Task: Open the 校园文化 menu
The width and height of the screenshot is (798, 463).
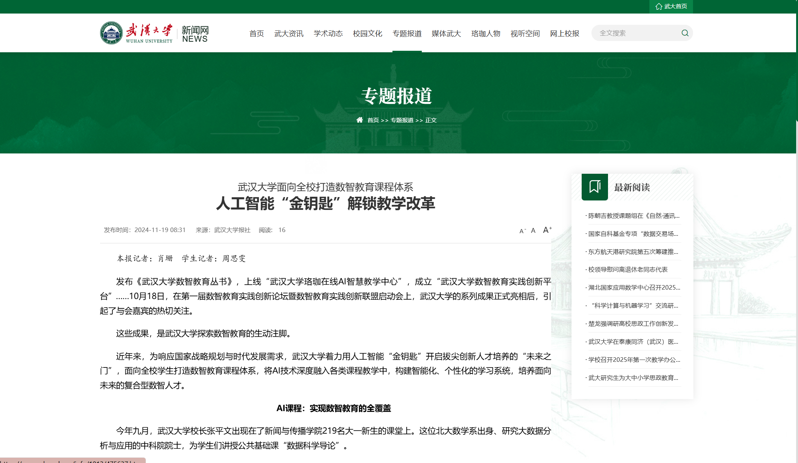Action: point(368,33)
